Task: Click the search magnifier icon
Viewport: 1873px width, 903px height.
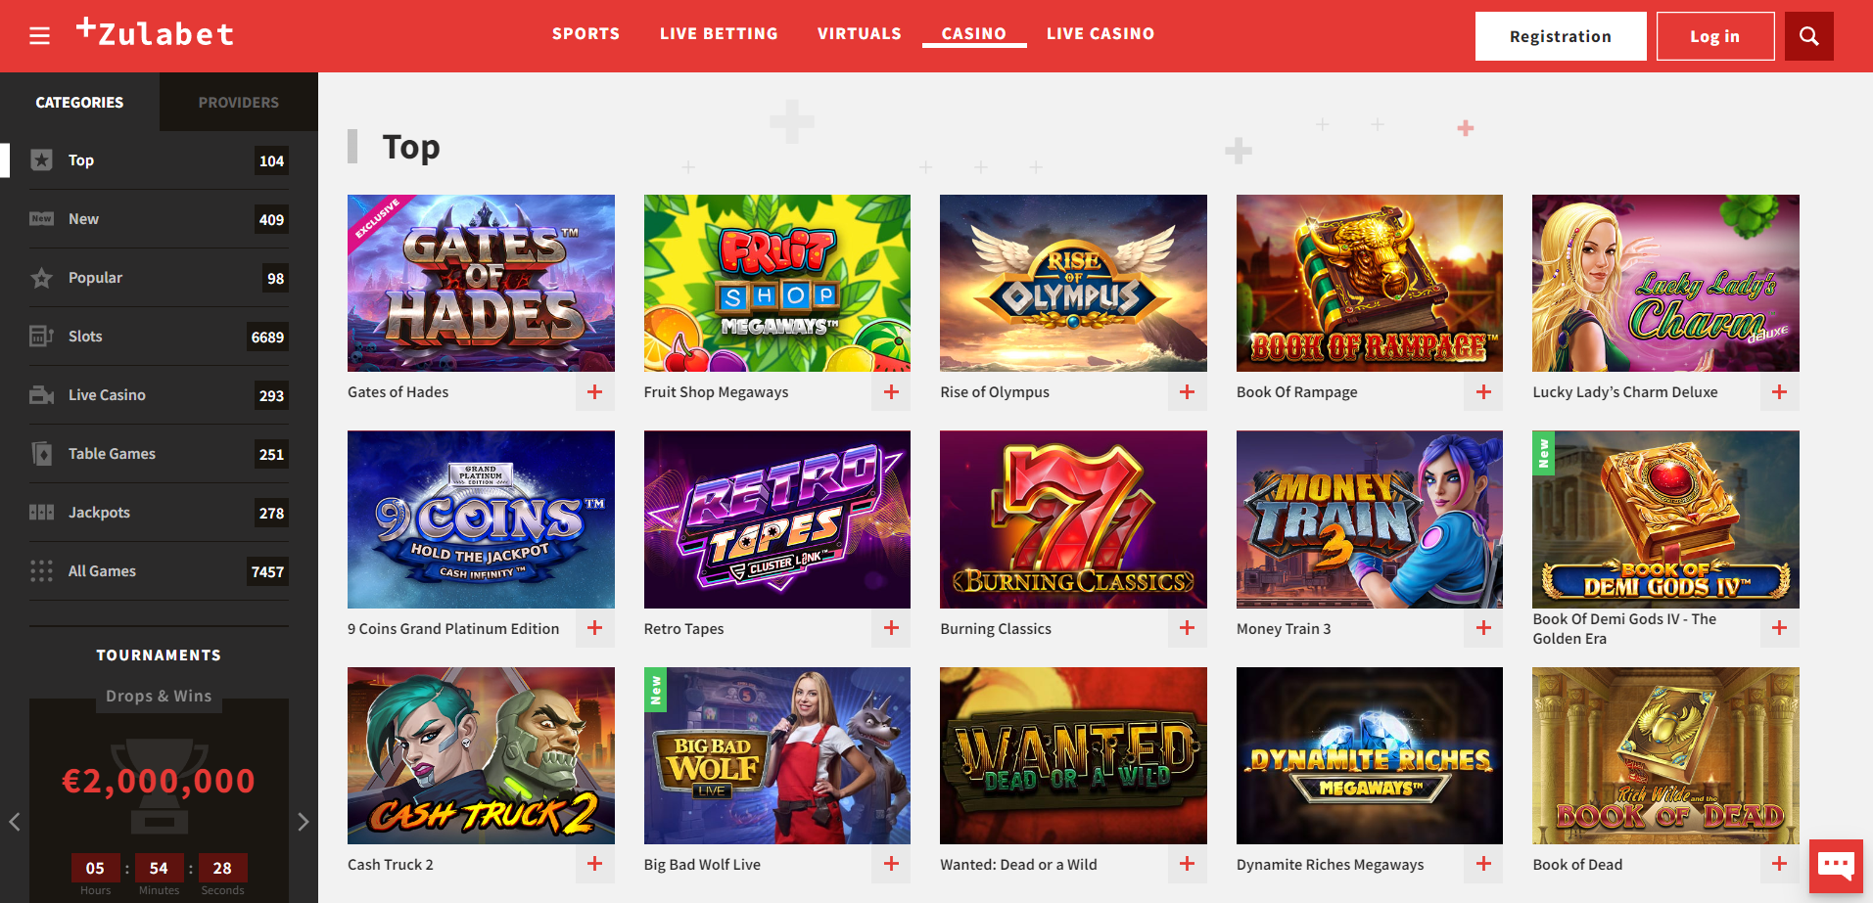Action: [1808, 36]
